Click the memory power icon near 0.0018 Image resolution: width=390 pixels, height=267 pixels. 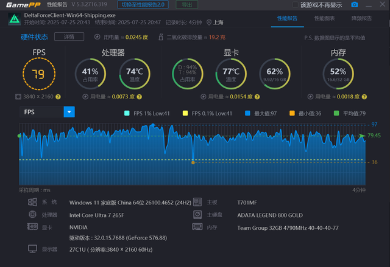(310, 97)
